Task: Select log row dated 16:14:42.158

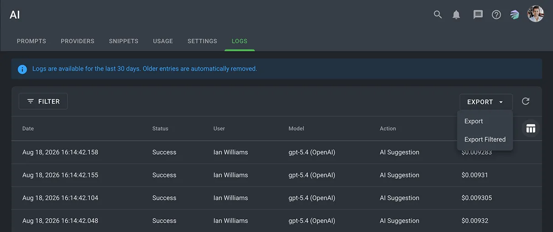Action: pyautogui.click(x=276, y=152)
